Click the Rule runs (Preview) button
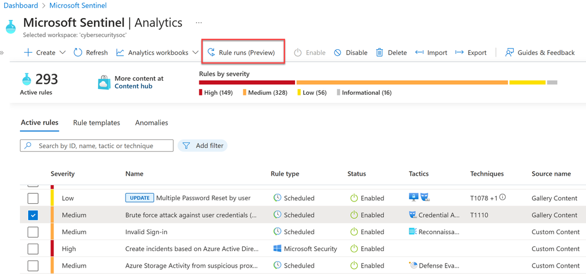This screenshot has width=586, height=274. click(243, 53)
